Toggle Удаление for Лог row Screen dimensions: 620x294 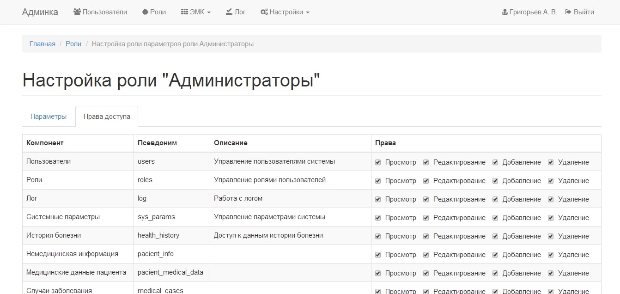click(551, 199)
